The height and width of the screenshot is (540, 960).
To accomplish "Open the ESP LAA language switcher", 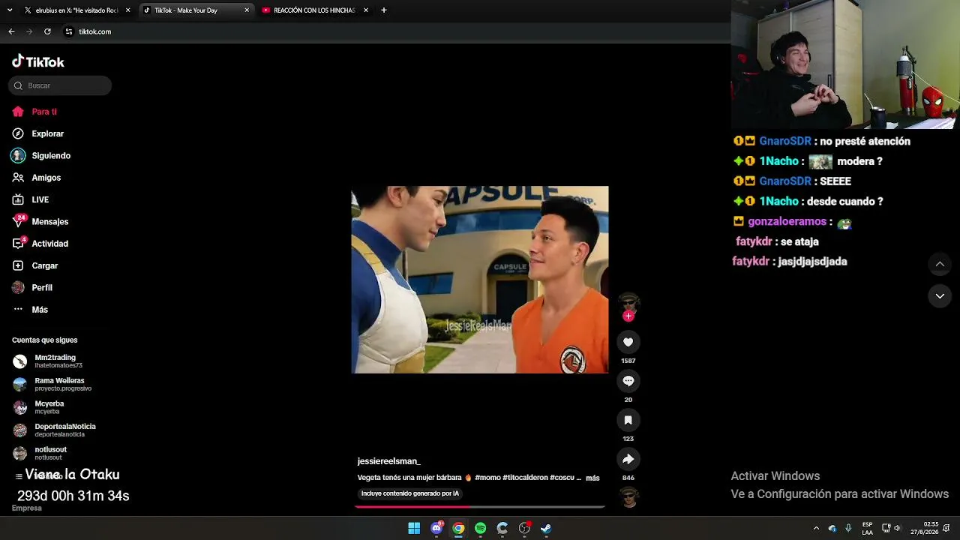I will pyautogui.click(x=867, y=528).
